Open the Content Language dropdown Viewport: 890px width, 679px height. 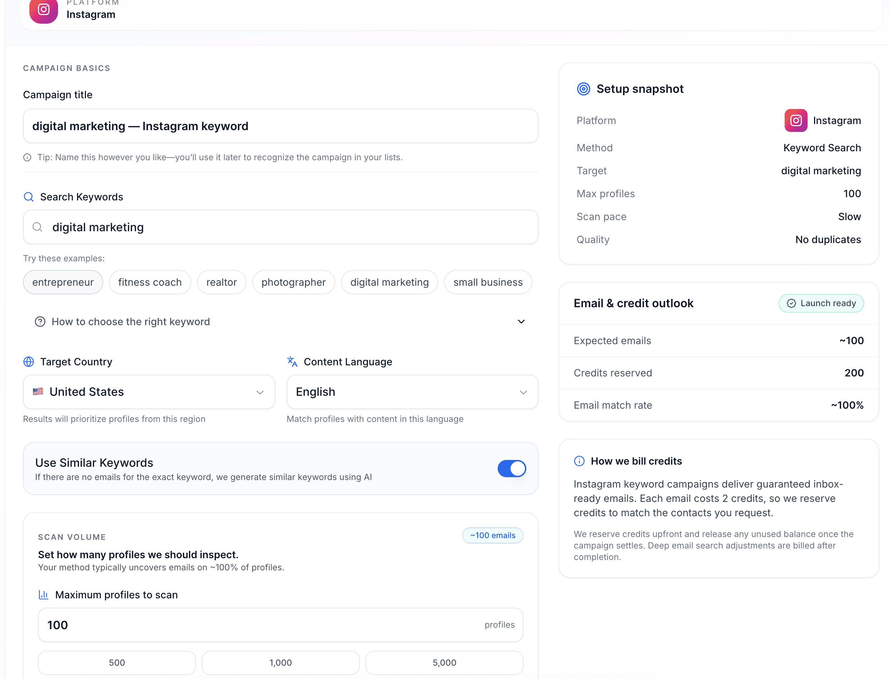412,391
